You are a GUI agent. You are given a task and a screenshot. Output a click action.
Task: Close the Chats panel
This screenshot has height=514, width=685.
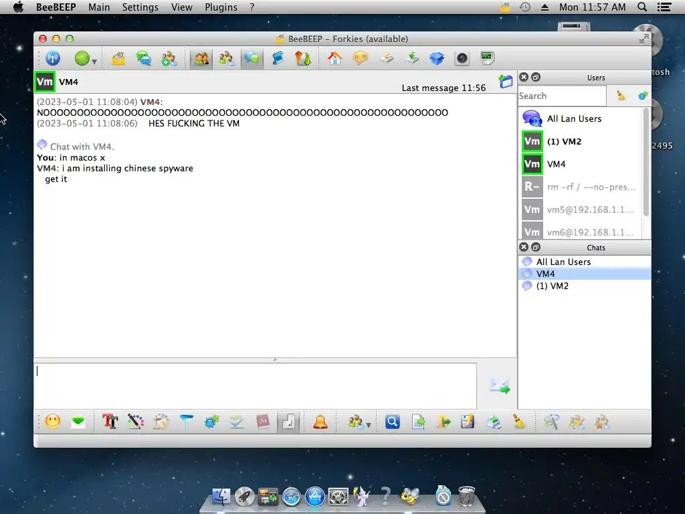coord(524,248)
